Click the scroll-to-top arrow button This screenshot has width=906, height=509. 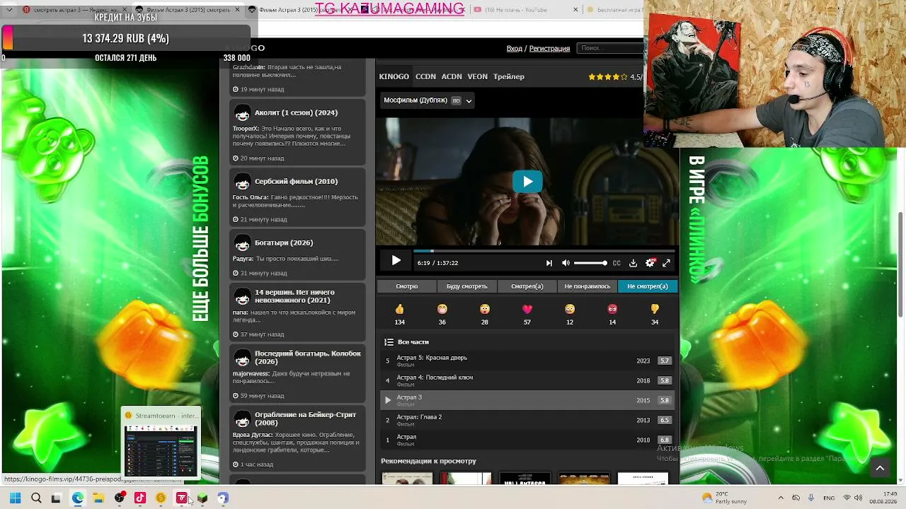[x=880, y=468]
